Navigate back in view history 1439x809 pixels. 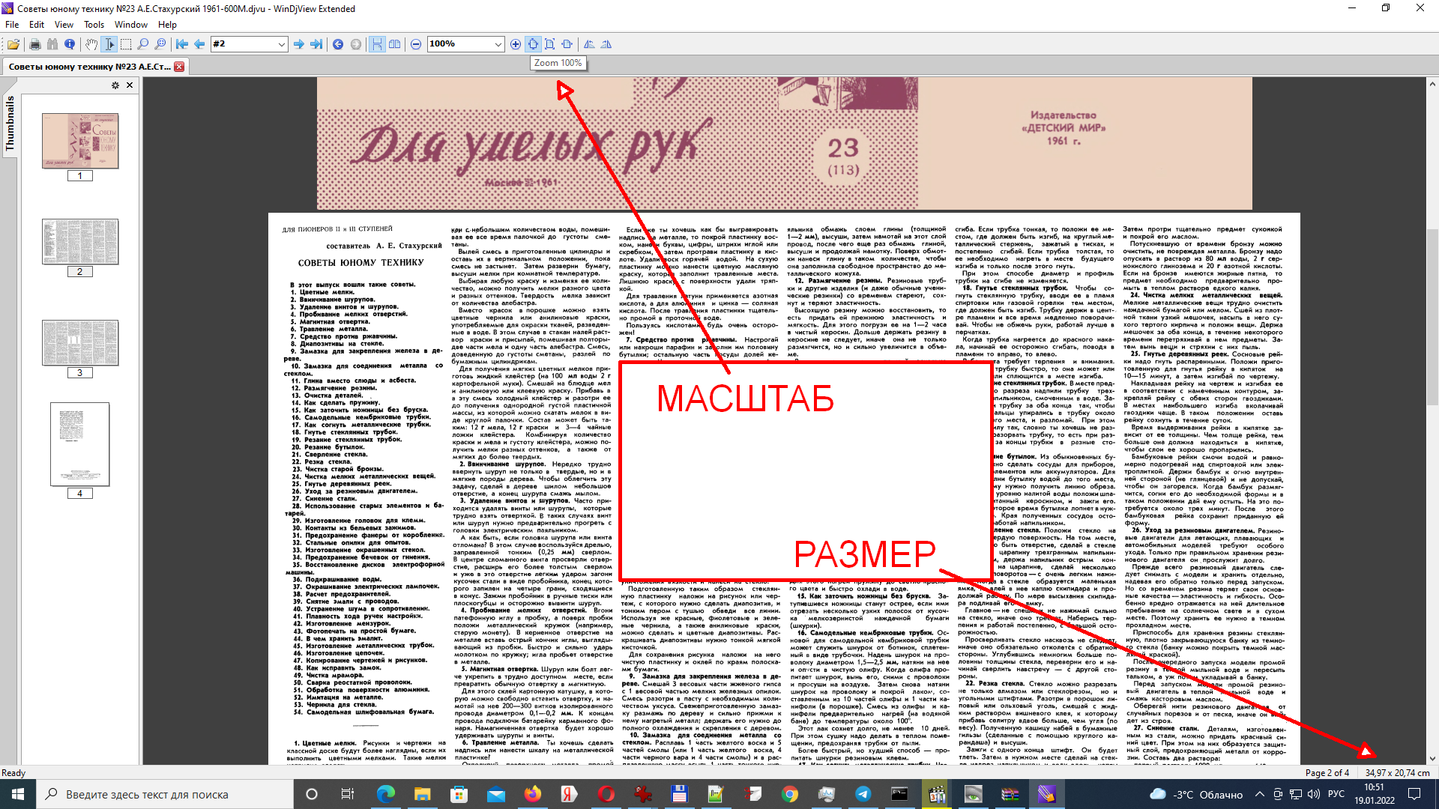(338, 44)
